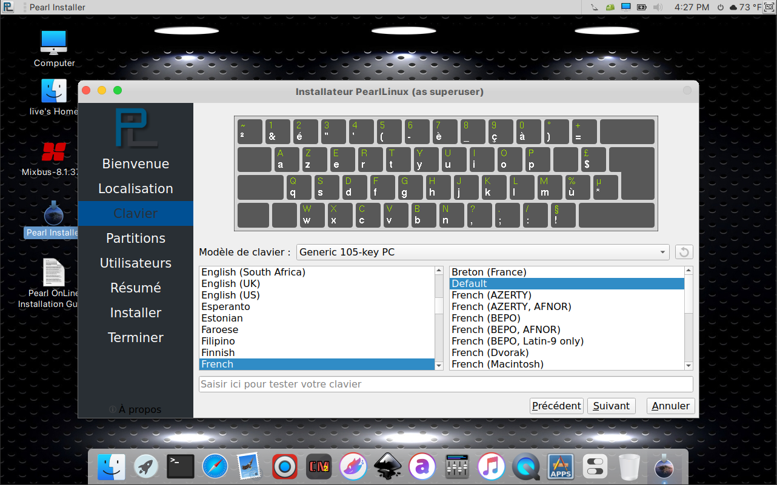Open Inkscape from the dock
777x485 pixels.
tap(387, 467)
